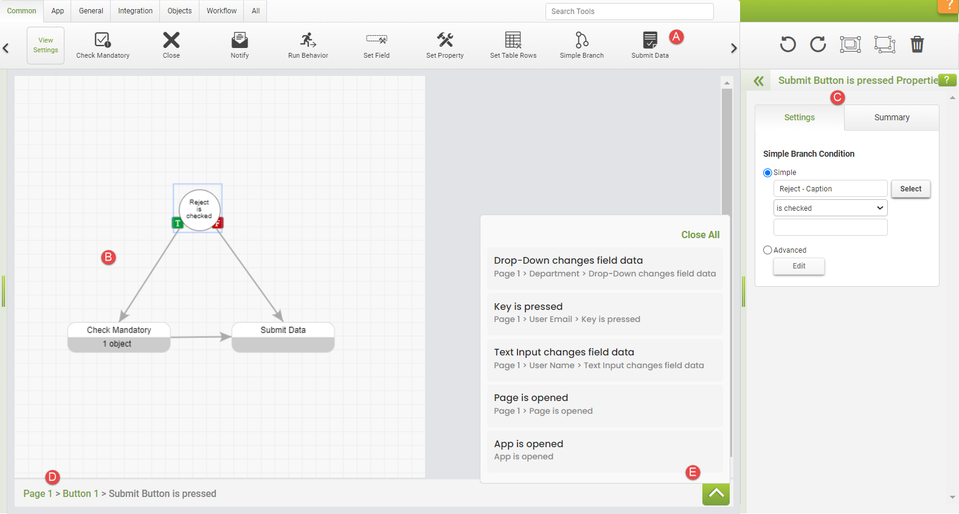Click the Search Tools input field

click(629, 12)
